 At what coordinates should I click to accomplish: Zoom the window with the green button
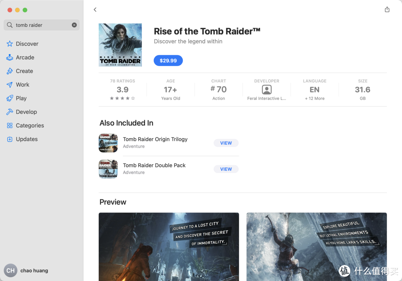(25, 10)
